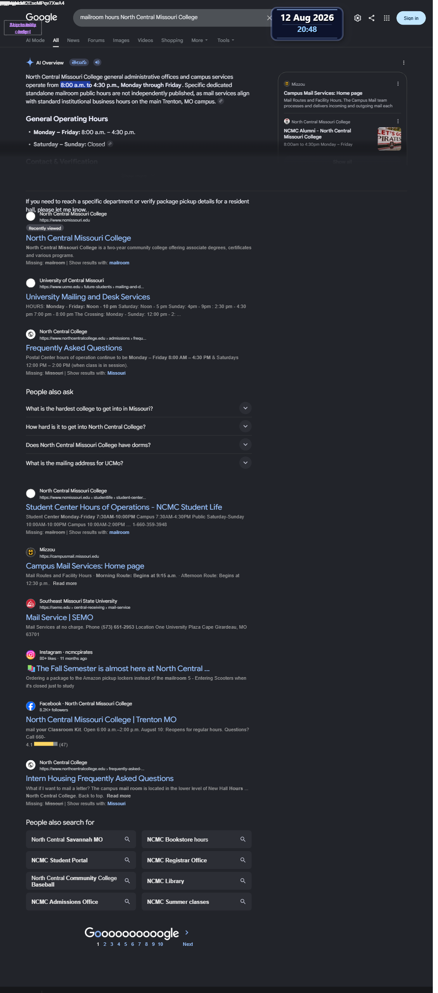Screen dimensions: 438x993
Task: Clear the search box with X
Action: point(269,18)
